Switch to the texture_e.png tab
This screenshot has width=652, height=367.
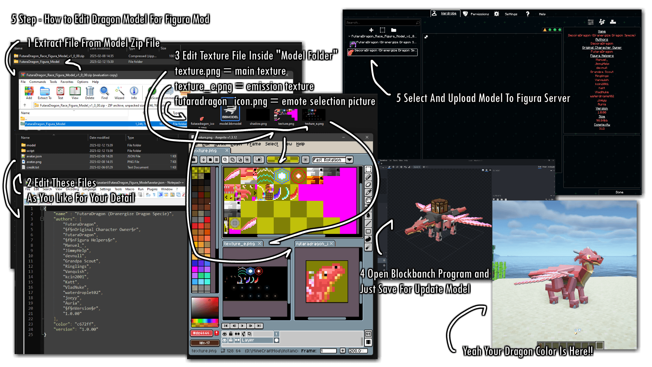(239, 244)
